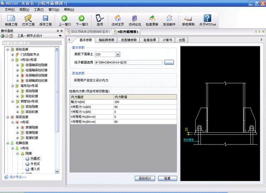The height and width of the screenshot is (193, 266).
Task: Select the 外包式 tree item
Action: click(35, 164)
